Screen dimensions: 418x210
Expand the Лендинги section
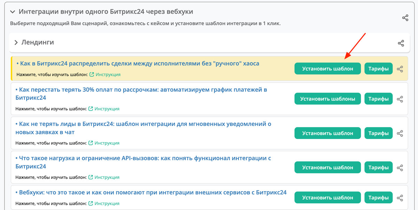pos(16,42)
